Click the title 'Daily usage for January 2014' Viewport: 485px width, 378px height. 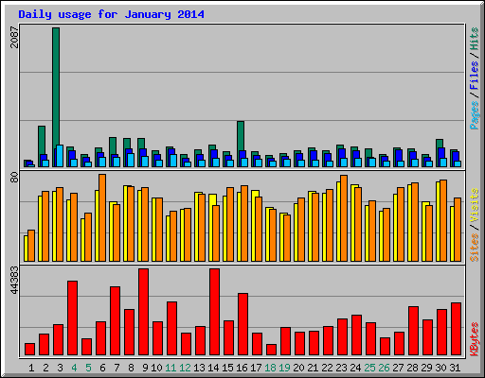(111, 14)
